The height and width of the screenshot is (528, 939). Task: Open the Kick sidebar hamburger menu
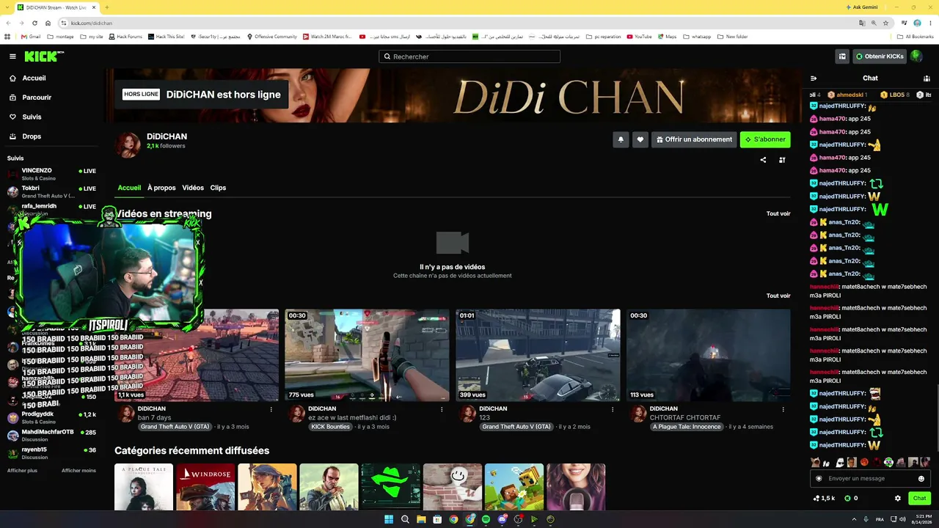click(12, 56)
